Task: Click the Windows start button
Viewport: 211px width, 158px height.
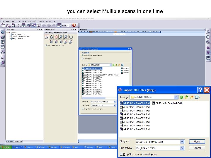Action: (x=6, y=147)
